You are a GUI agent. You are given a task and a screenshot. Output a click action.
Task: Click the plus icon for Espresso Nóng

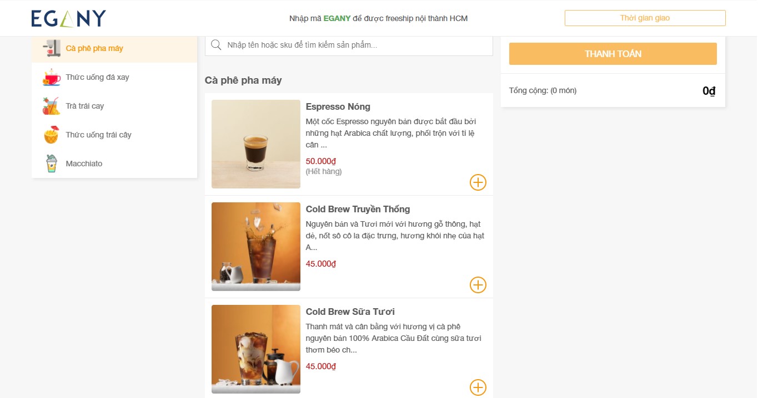point(478,182)
